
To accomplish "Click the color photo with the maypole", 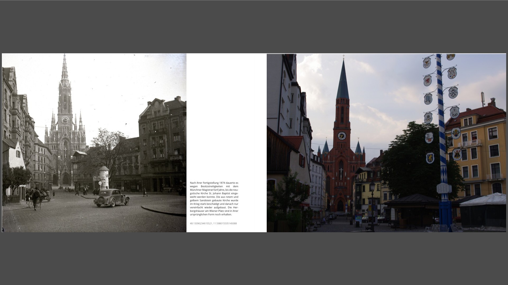I will [386, 143].
